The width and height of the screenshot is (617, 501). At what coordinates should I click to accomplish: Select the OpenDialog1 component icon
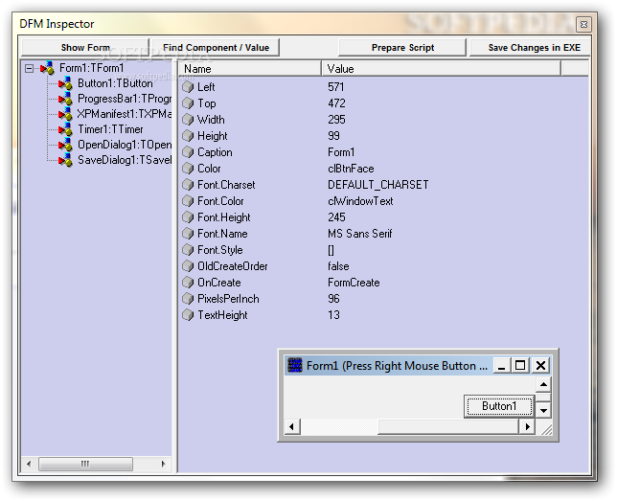click(x=65, y=145)
